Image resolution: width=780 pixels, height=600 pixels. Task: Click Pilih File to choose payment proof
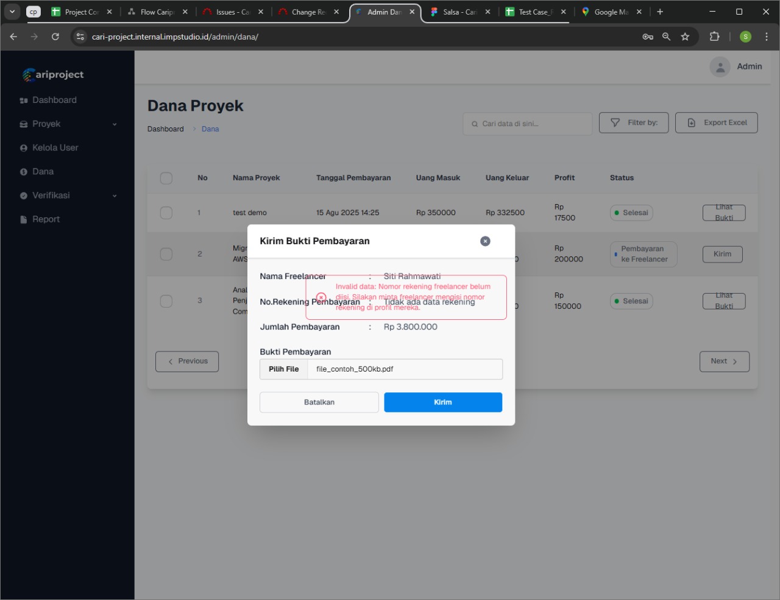click(284, 369)
